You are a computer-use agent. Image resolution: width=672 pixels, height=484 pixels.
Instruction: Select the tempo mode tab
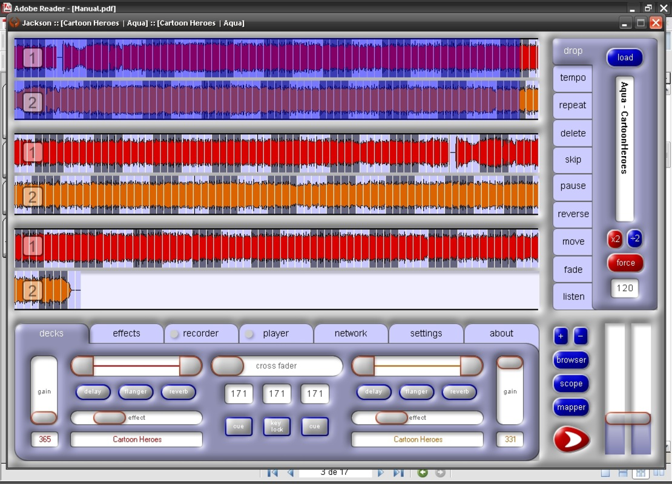click(x=573, y=77)
